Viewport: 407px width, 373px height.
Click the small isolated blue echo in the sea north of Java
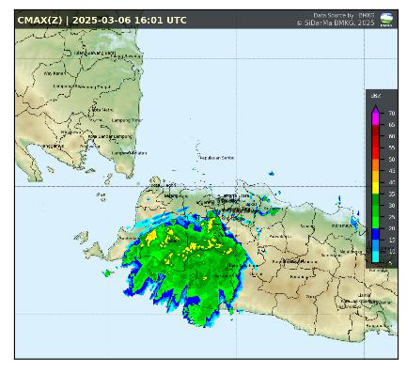click(x=272, y=173)
